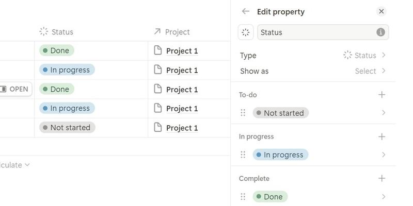Screen dimensions: 413x206
Task: Add a new In progress option with plus
Action: point(382,136)
